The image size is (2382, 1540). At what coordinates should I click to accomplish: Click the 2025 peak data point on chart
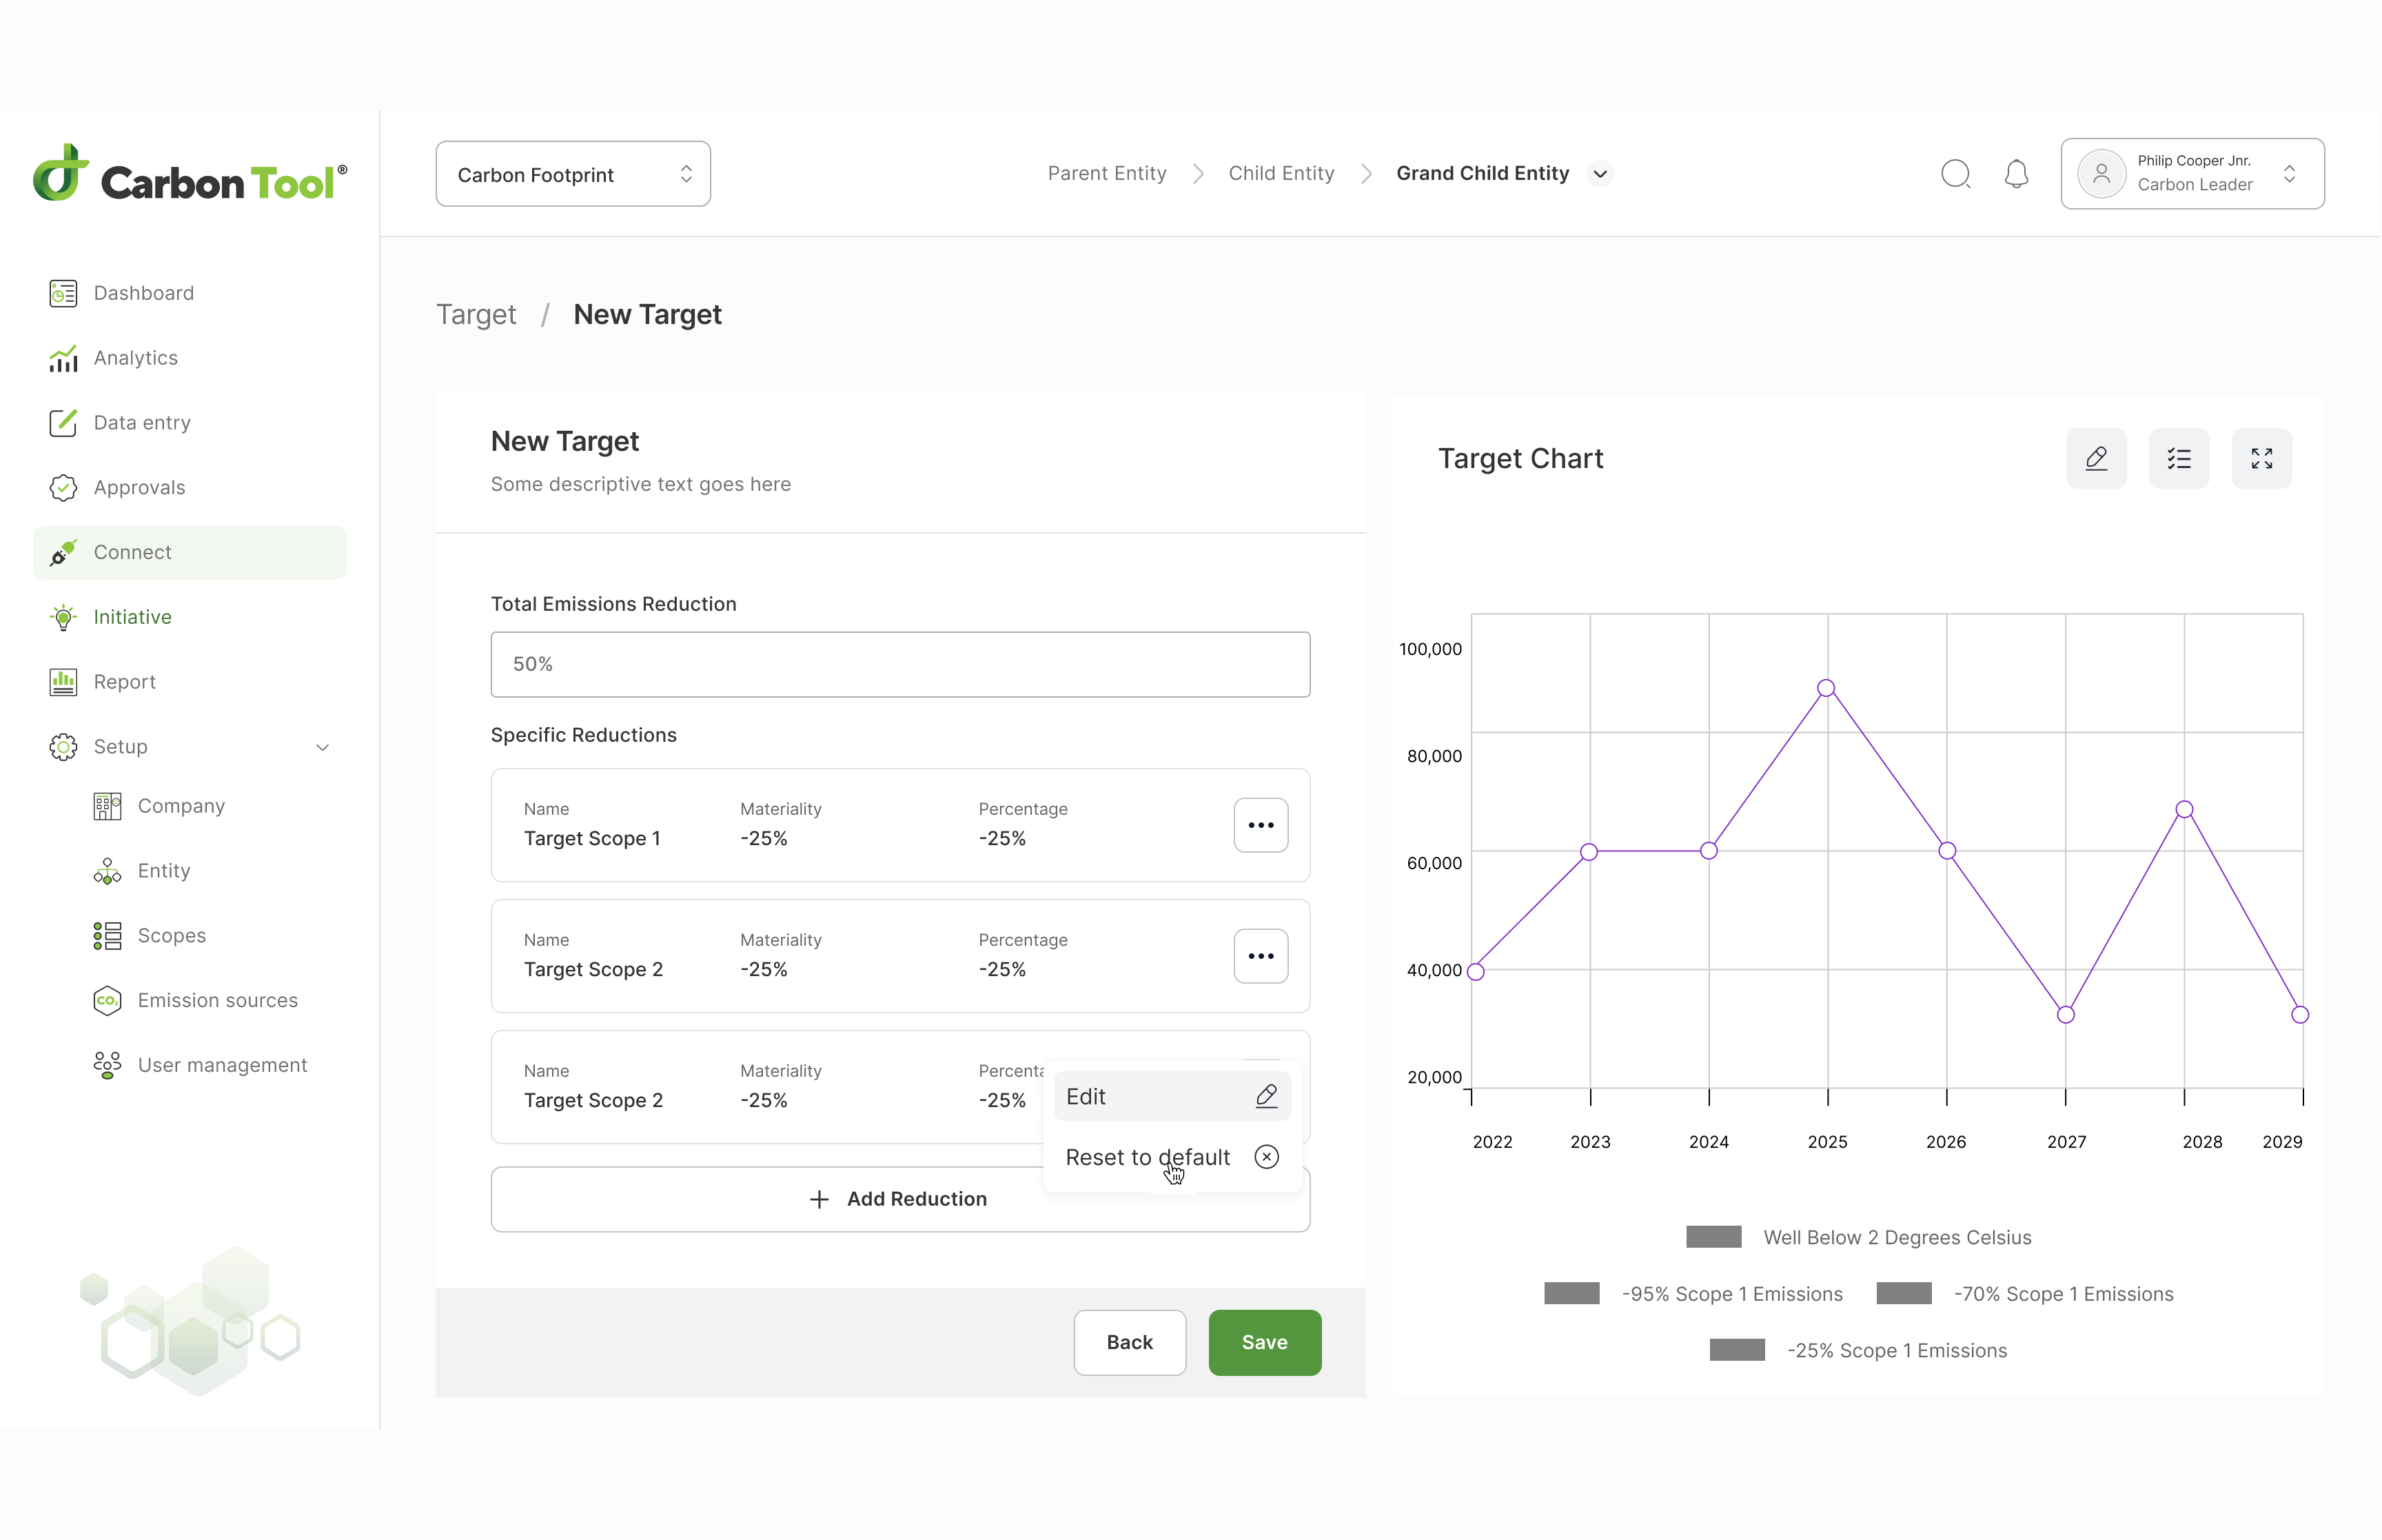tap(1826, 688)
